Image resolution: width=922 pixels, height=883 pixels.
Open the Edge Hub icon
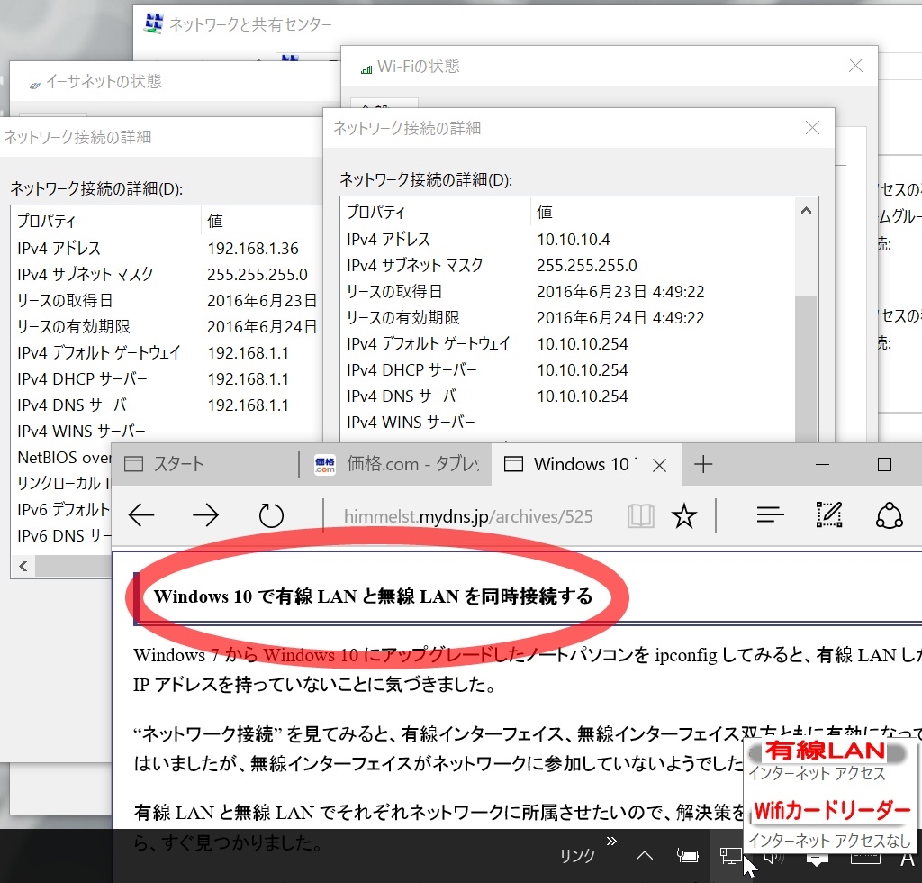click(771, 516)
